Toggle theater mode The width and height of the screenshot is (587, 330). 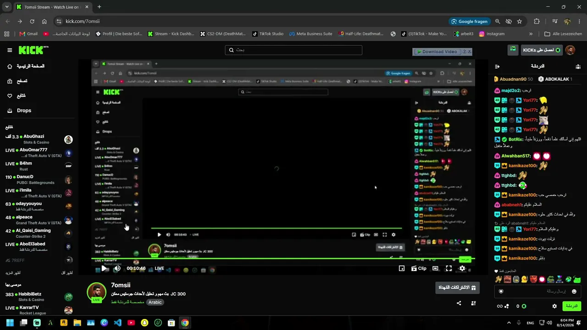(435, 269)
